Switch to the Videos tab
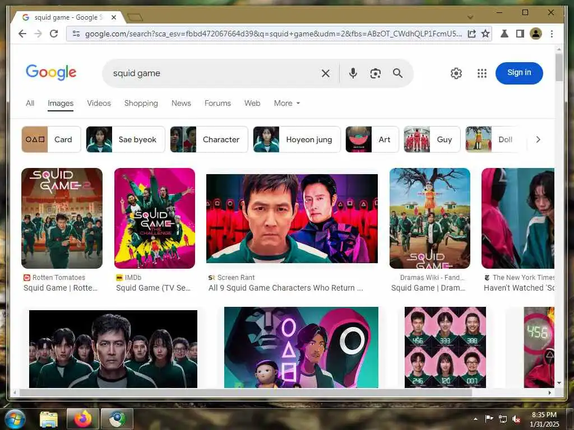574x430 pixels. [99, 104]
